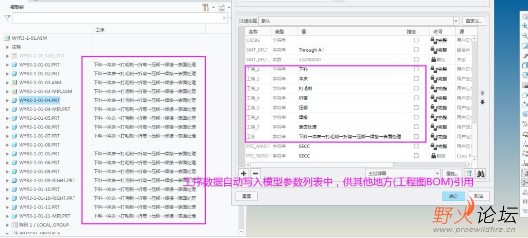This screenshot has width=528, height=238.
Task: Click the zoom out magnifier icon
Action: point(524,36)
